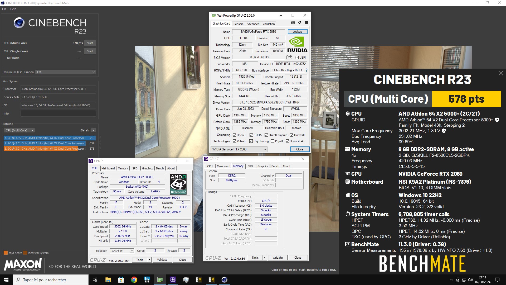Image resolution: width=506 pixels, height=285 pixels.
Task: Toggle OpenCL computing checkbox
Action: pyautogui.click(x=234, y=135)
